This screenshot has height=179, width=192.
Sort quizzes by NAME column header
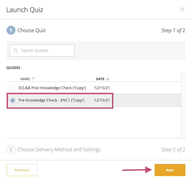point(25,79)
